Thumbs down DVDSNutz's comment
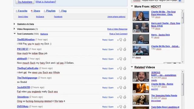This screenshot has height=109, width=194. point(121,107)
